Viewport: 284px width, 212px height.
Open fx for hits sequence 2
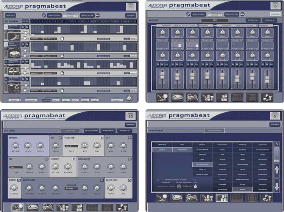[27, 44]
